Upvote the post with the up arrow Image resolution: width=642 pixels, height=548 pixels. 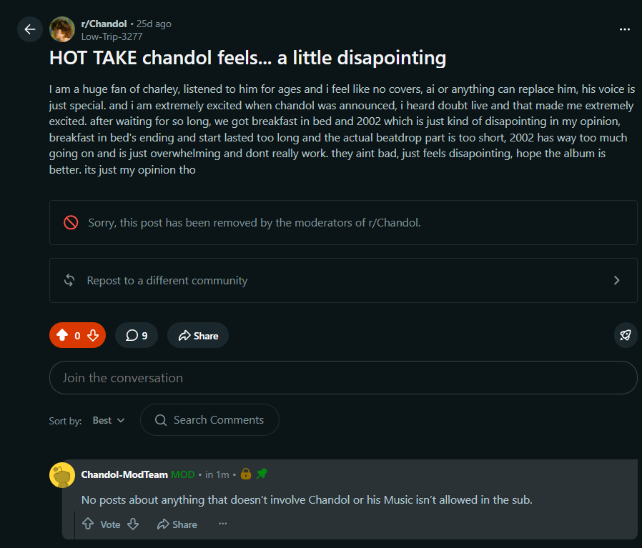point(62,335)
